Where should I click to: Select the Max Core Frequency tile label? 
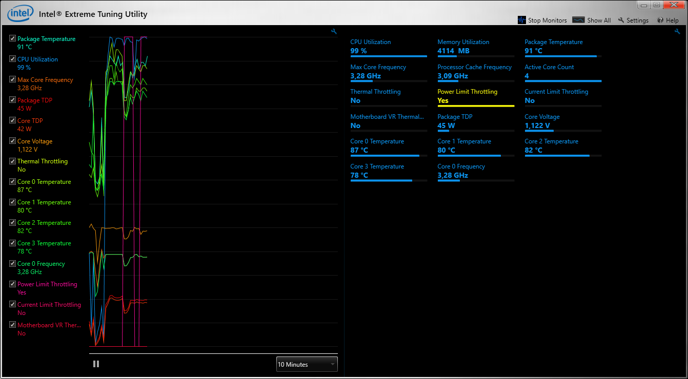[378, 67]
